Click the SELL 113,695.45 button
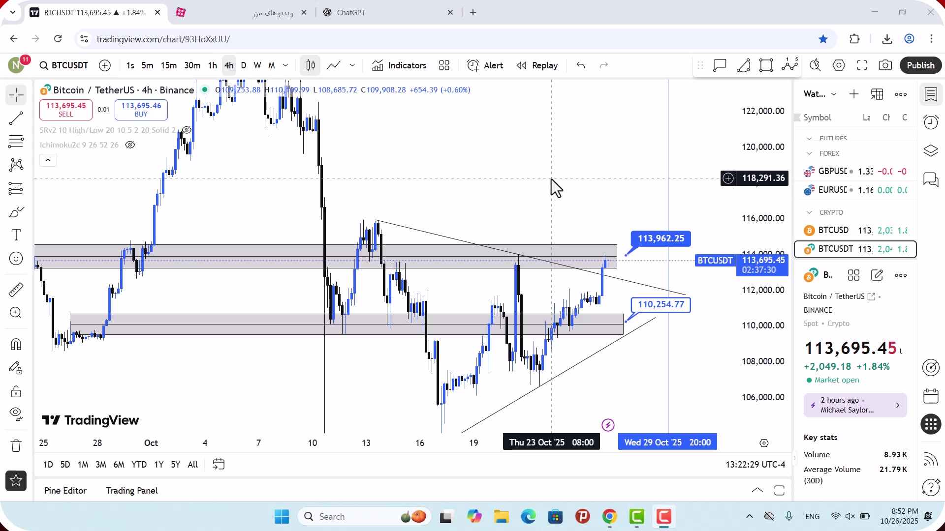This screenshot has height=531, width=945. [66, 110]
